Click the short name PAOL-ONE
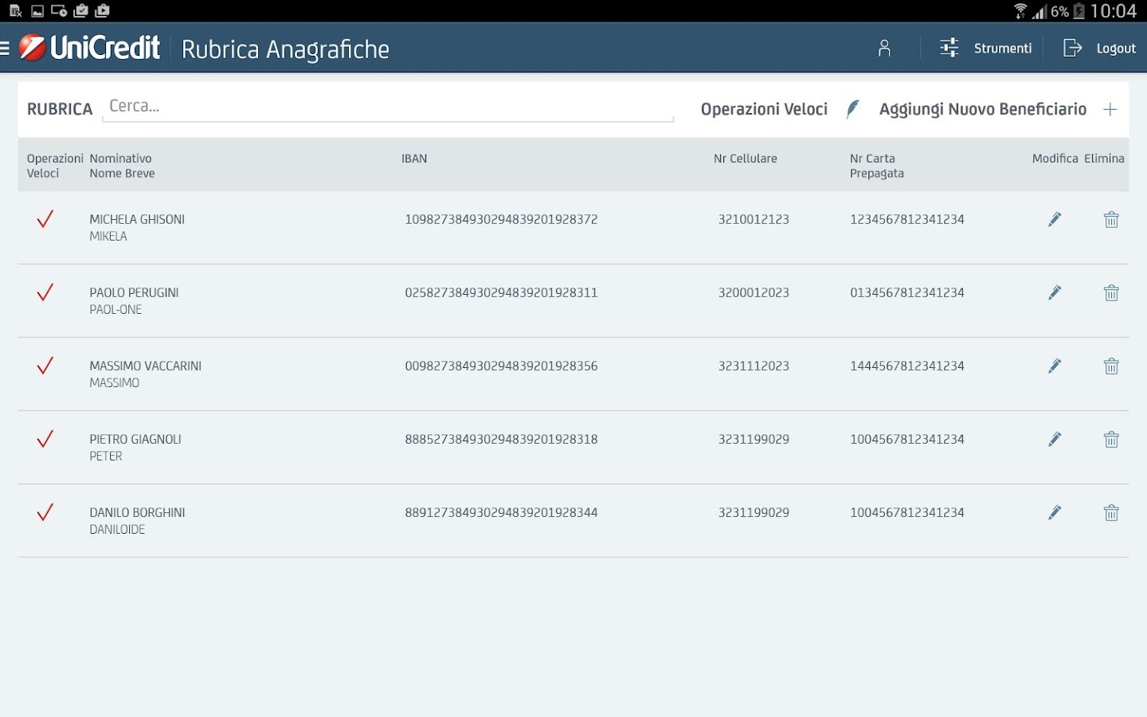 click(115, 309)
